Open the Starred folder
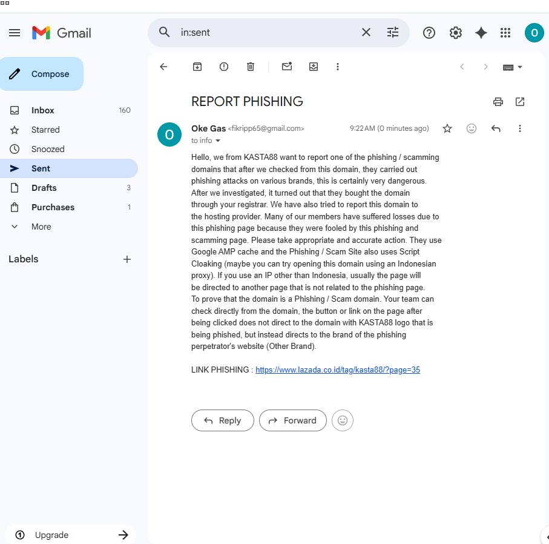 69,130
